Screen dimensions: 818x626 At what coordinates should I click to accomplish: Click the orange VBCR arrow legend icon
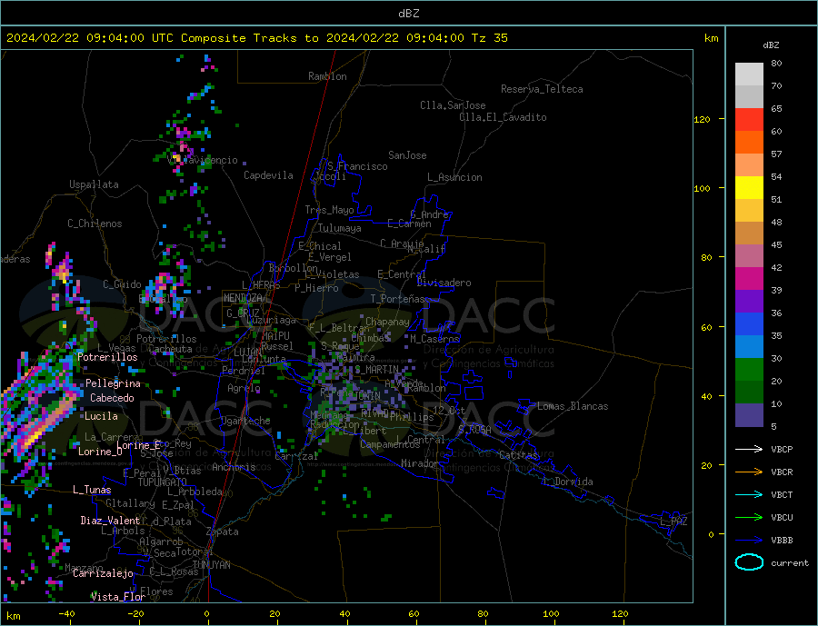tap(749, 472)
